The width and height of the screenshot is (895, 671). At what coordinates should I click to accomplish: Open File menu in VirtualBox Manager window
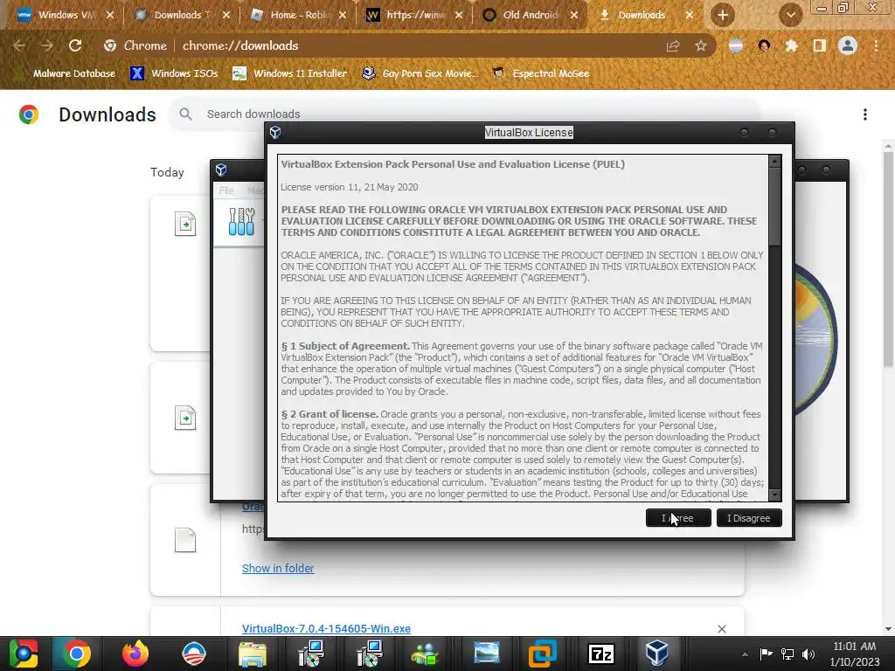(226, 190)
